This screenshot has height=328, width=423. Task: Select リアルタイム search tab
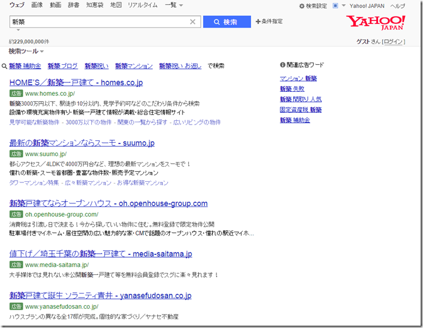coord(142,5)
